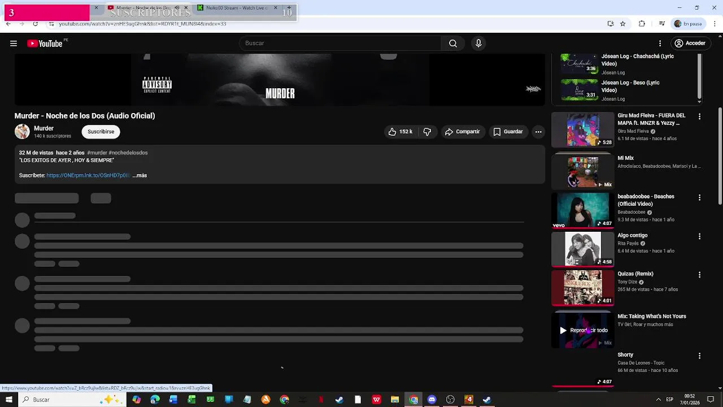Save the video with Guardar
Screen dimensions: 723x407
pyautogui.click(x=508, y=132)
